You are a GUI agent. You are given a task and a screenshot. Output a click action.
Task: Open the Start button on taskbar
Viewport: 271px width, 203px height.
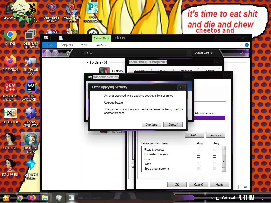coord(6,198)
